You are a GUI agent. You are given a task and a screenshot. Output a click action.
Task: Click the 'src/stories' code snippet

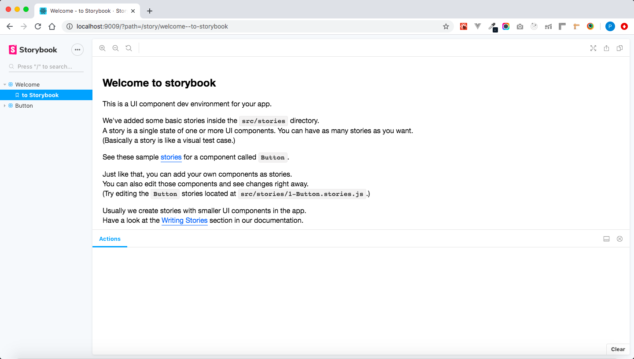(x=263, y=121)
